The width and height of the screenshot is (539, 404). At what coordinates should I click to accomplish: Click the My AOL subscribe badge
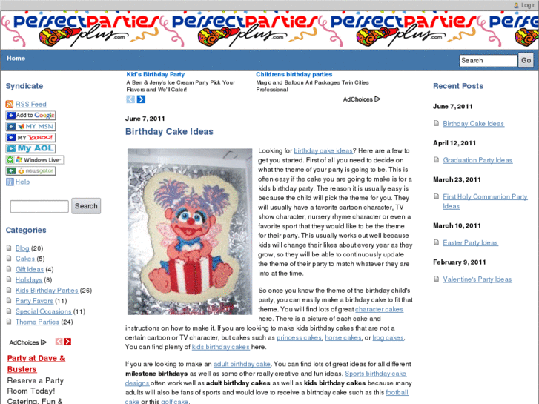(30, 148)
